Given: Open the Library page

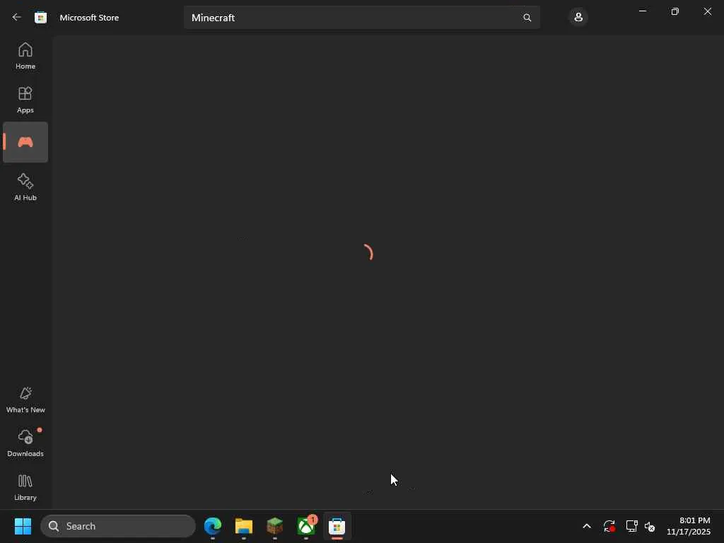Looking at the screenshot, I should point(25,487).
